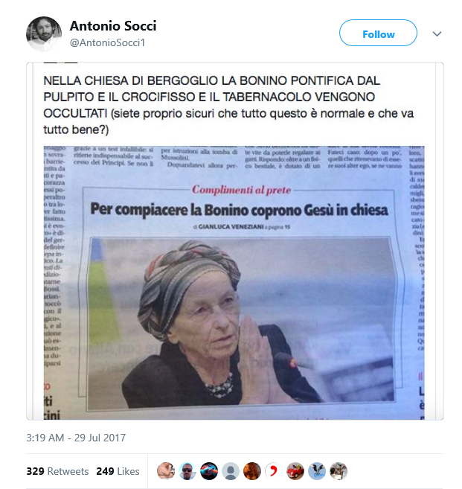Click the newspaper headline 'Per compiacere la Bonino'

(x=240, y=210)
